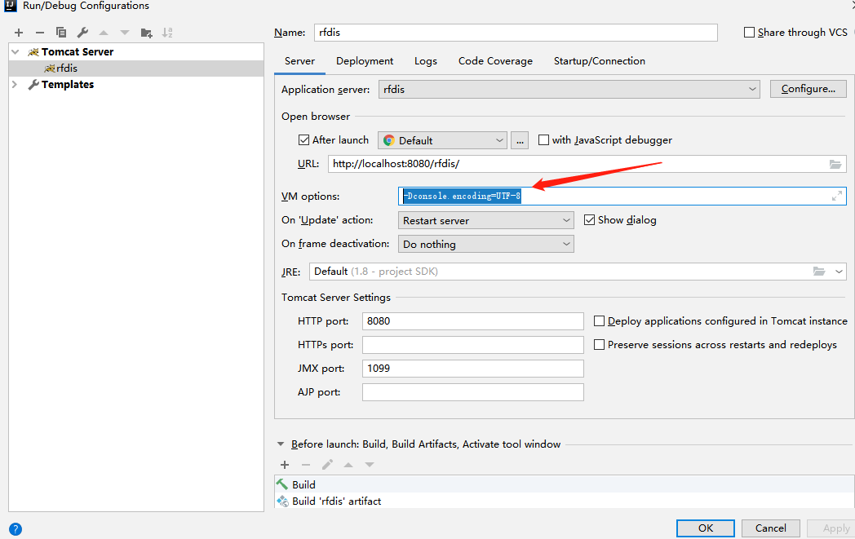Browse for URL with folder icon
The height and width of the screenshot is (539, 855).
(x=835, y=164)
